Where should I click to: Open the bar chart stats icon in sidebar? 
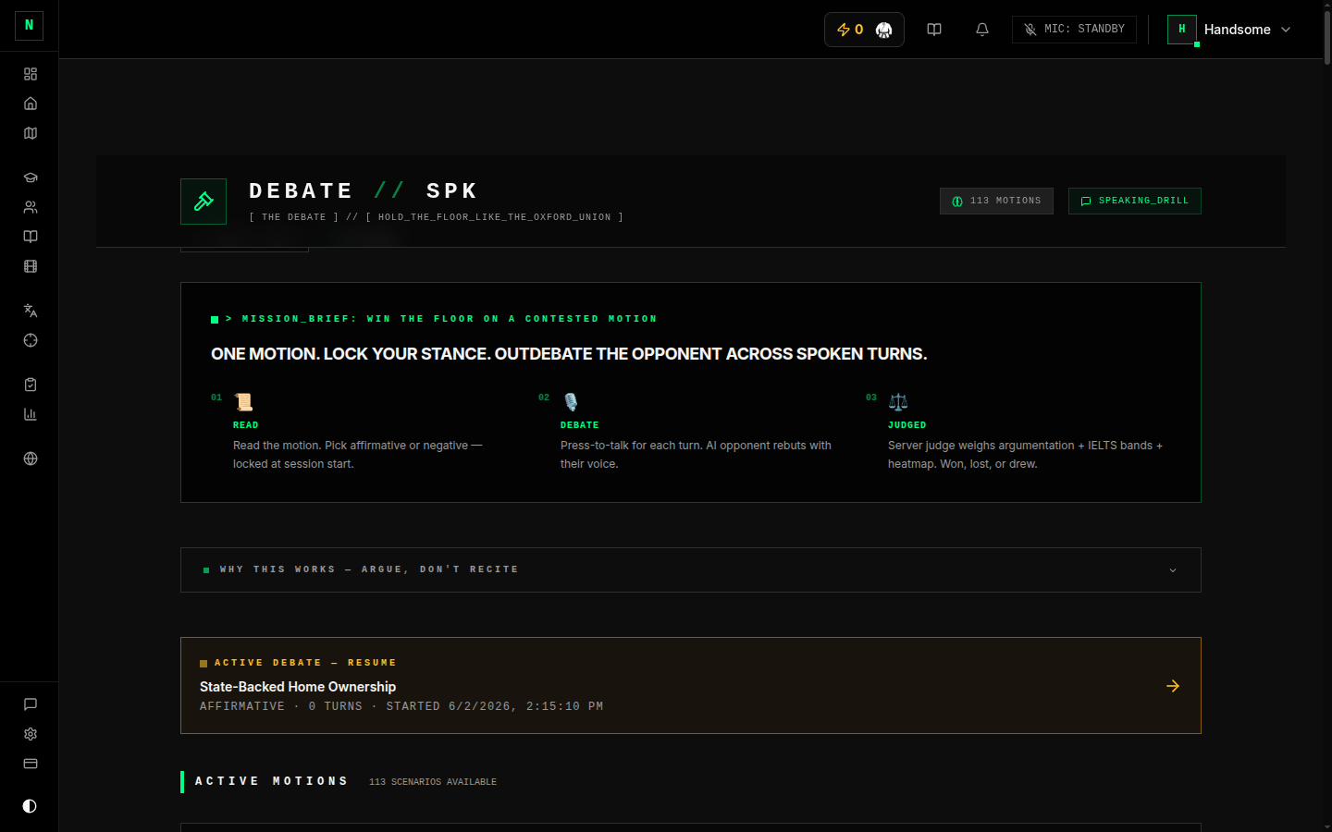(x=31, y=414)
